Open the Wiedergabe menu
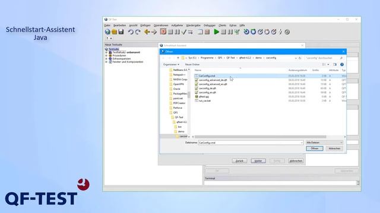Image resolution: width=380 pixels, height=213 pixels. click(193, 25)
